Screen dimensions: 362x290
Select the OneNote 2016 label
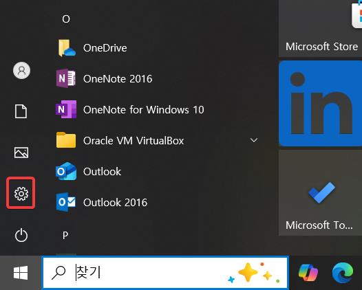[118, 79]
